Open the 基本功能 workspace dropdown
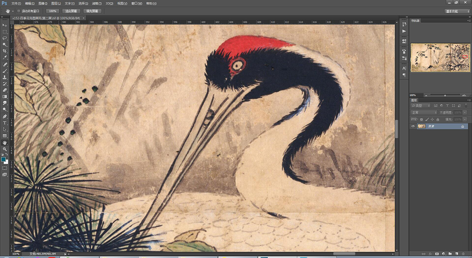 [457, 11]
